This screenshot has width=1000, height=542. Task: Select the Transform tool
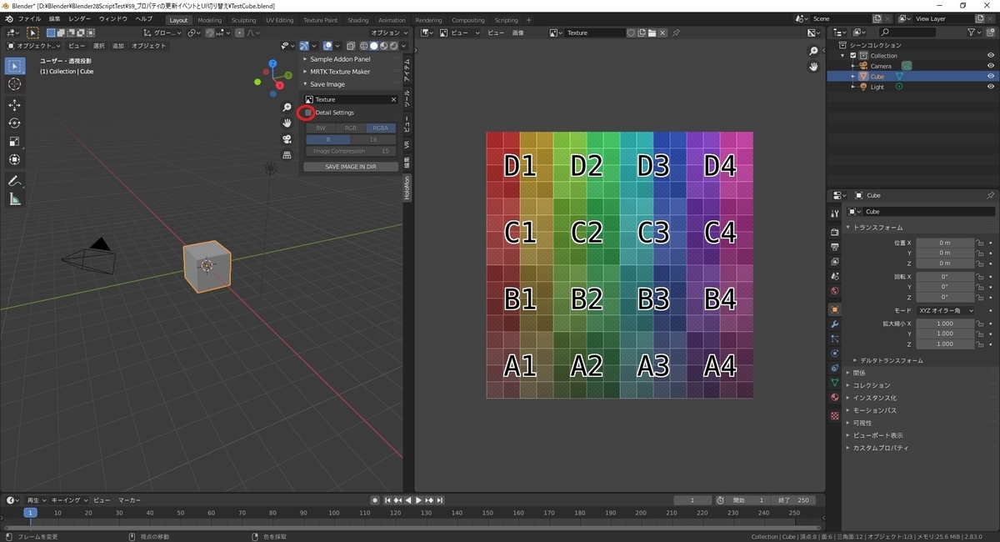14,158
